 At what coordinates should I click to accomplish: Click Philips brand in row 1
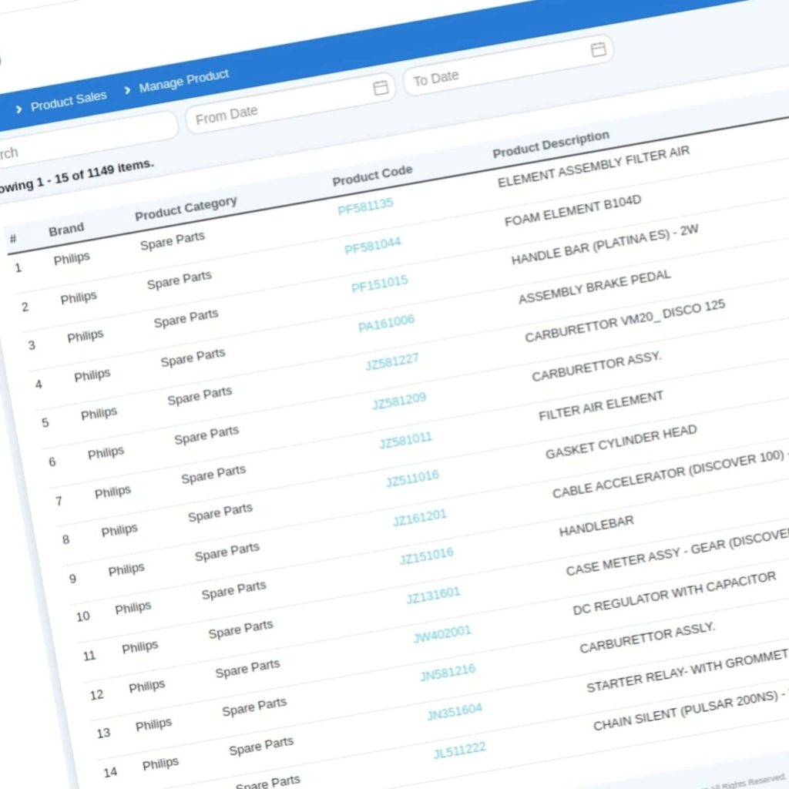(72, 259)
